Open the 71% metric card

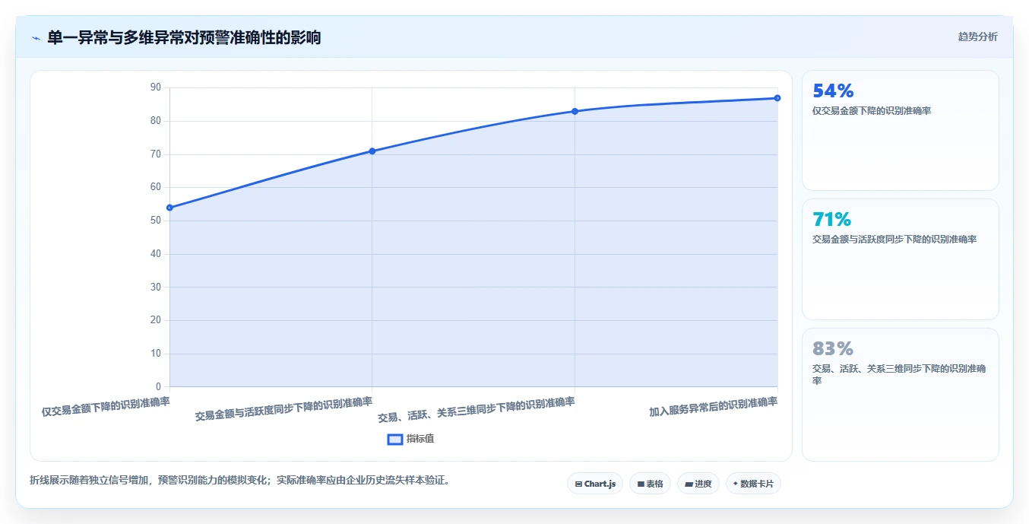(x=901, y=259)
